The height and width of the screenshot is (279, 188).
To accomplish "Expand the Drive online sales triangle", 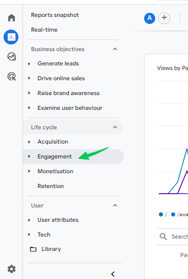I will (x=29, y=78).
